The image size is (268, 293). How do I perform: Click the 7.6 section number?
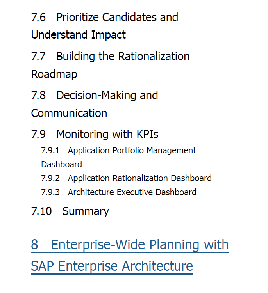pos(38,18)
